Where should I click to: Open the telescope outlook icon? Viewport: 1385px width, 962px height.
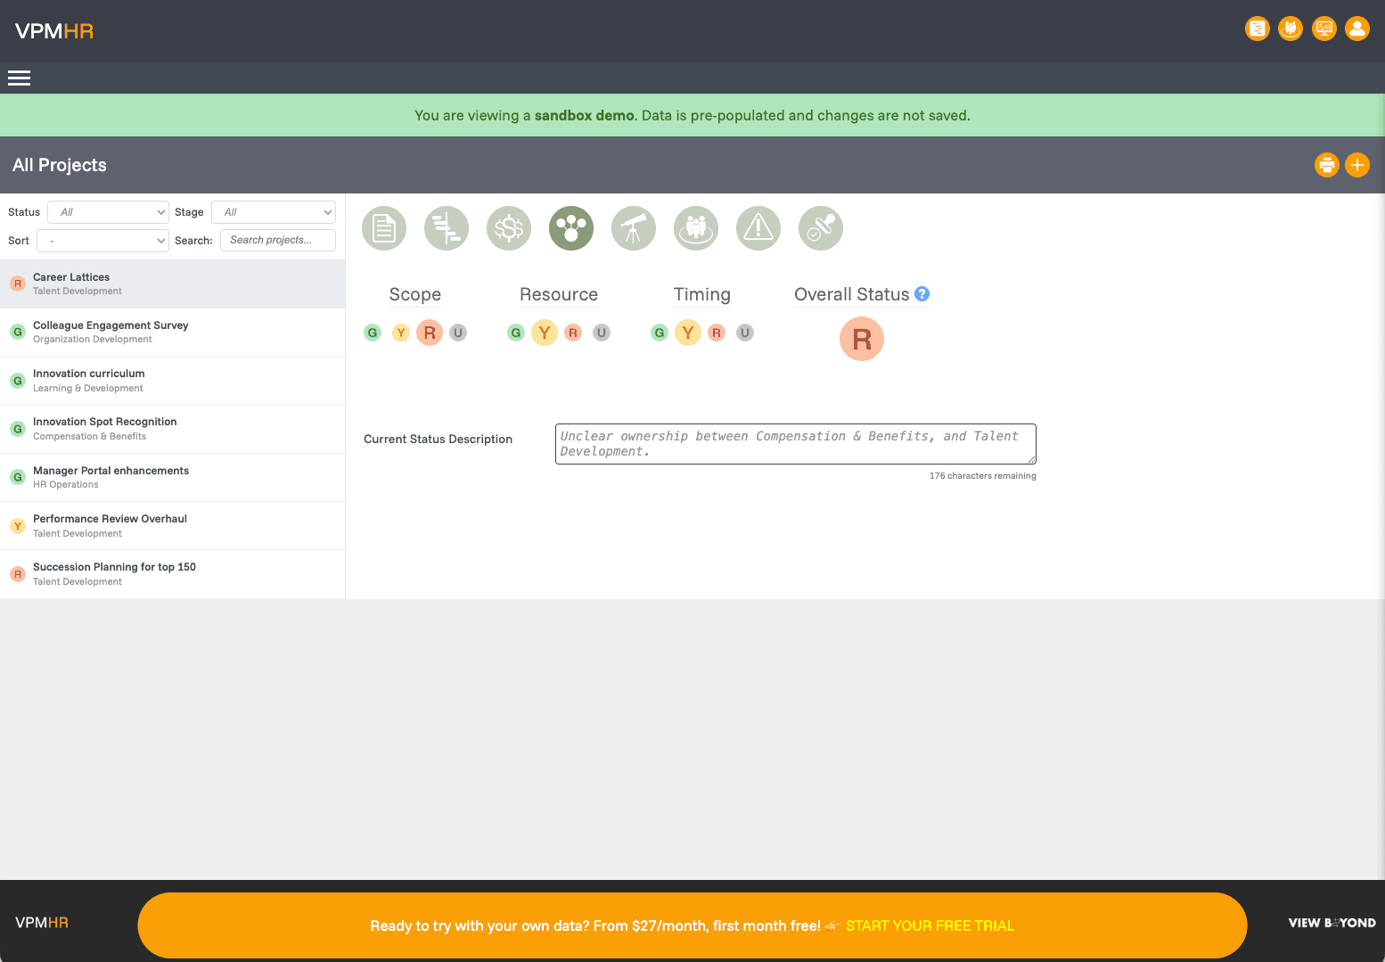pyautogui.click(x=634, y=228)
